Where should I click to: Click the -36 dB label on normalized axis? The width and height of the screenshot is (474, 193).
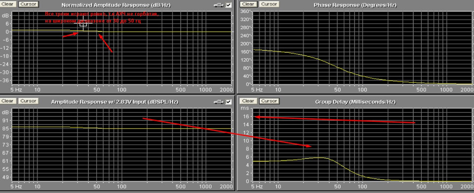(5, 80)
